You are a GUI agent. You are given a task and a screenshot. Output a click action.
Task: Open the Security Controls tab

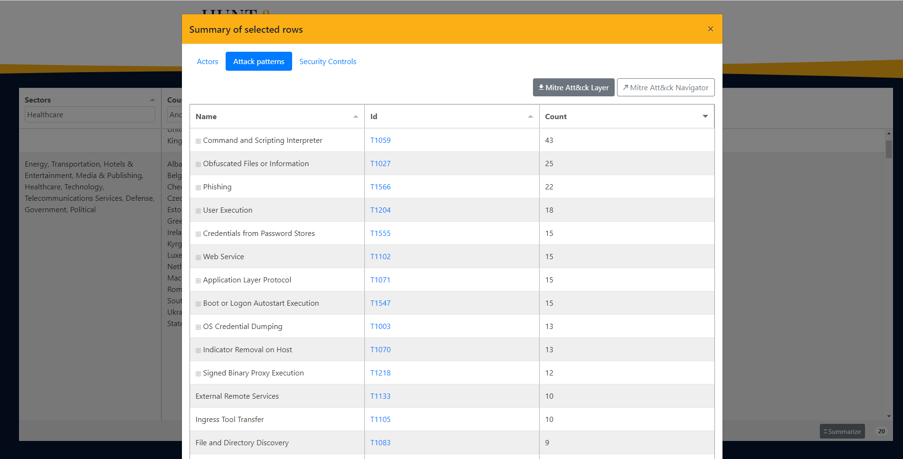coord(328,61)
